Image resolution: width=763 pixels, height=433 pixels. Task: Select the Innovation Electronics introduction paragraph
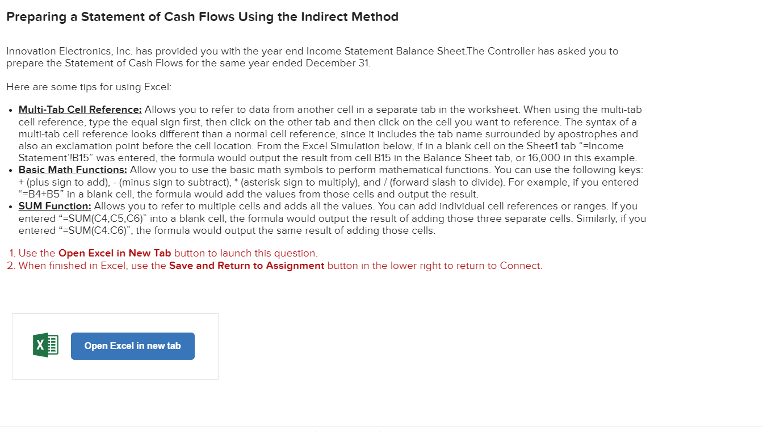[312, 57]
